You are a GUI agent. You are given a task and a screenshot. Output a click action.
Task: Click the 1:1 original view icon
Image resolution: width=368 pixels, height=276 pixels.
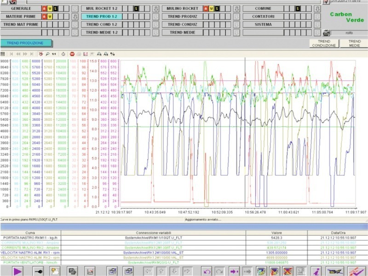pos(54,54)
